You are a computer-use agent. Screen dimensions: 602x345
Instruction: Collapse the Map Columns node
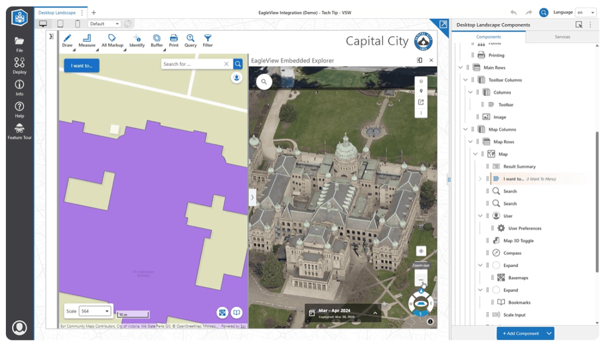[466, 129]
